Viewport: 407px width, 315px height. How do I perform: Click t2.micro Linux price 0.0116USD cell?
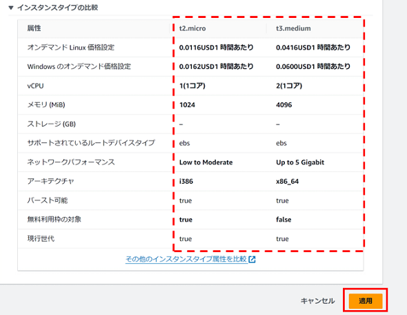216,47
